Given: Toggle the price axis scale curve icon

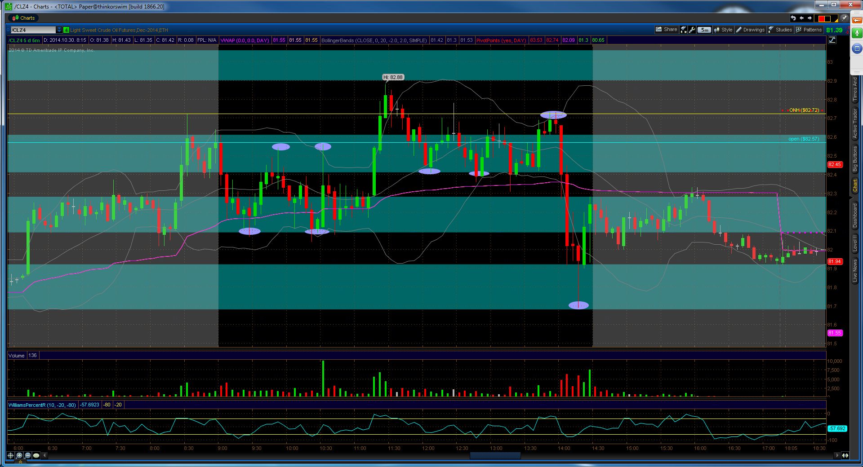Looking at the screenshot, I should coord(832,40).
